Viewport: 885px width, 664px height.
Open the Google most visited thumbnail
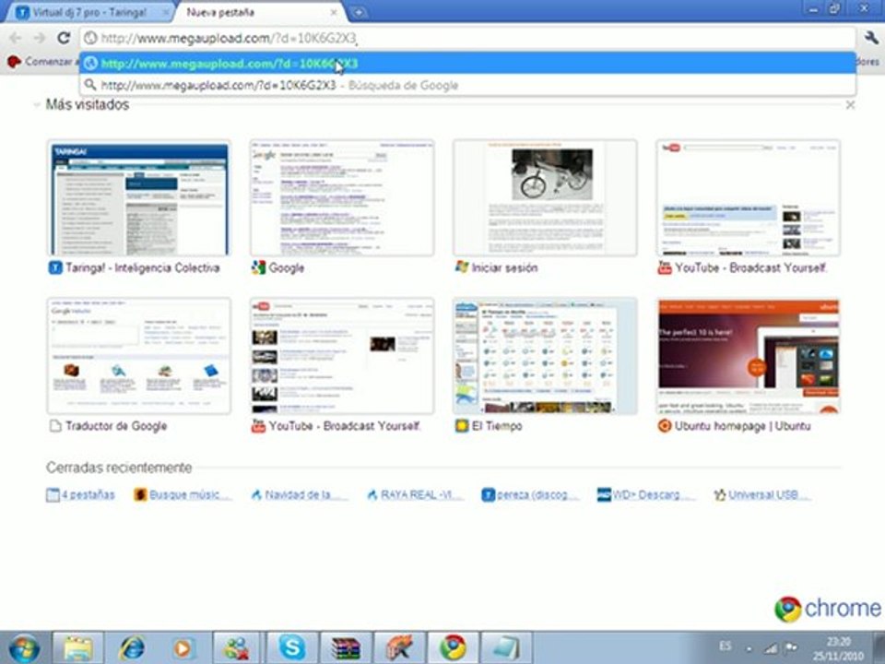[x=342, y=198]
